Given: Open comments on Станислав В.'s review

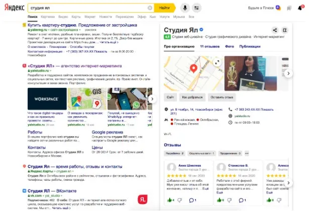Looking at the screenshot, I should pyautogui.click(x=242, y=200).
